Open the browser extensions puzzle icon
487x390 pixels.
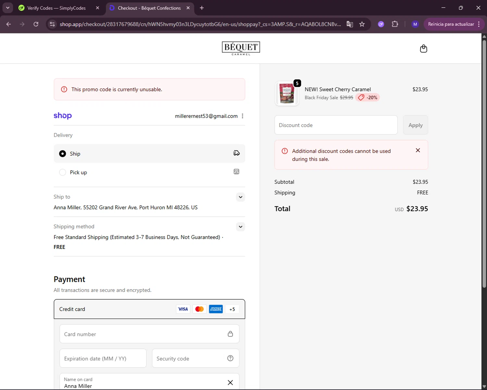tap(395, 24)
